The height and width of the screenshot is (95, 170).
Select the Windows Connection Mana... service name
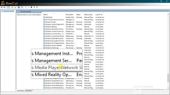55,36
